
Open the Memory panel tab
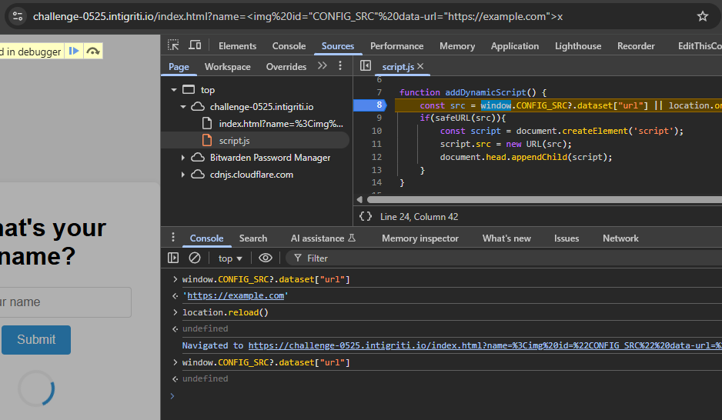(x=456, y=46)
